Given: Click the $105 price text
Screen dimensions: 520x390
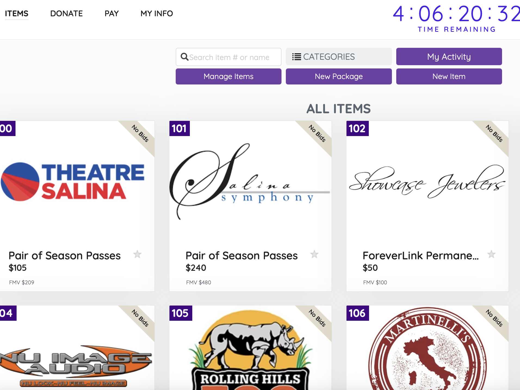Looking at the screenshot, I should pos(18,268).
